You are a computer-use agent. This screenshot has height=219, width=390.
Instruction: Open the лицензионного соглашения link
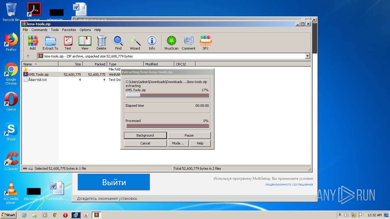289,184
